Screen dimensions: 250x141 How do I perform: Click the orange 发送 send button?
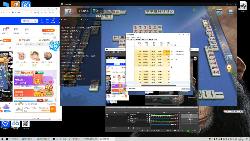[53, 109]
